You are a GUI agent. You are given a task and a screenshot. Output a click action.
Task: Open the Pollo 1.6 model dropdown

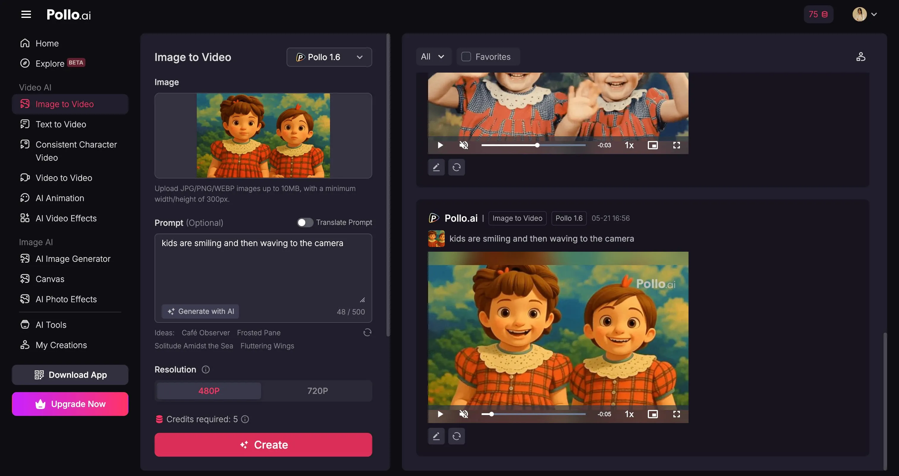coord(329,57)
